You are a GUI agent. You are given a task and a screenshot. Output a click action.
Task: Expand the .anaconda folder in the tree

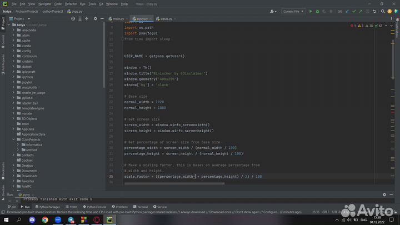pyautogui.click(x=14, y=29)
